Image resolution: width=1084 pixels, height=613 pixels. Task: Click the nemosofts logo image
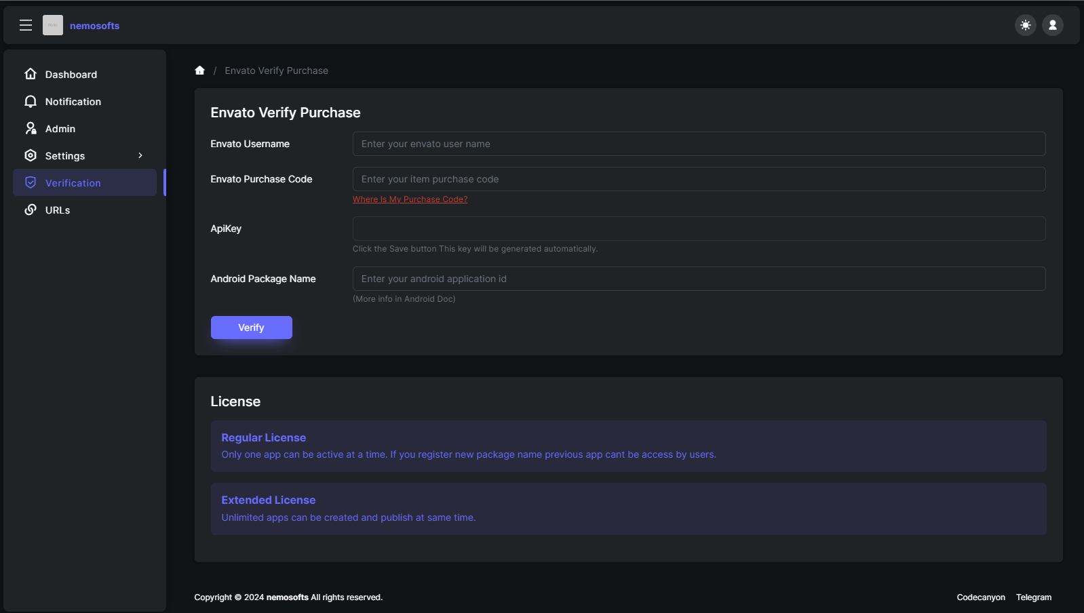53,25
